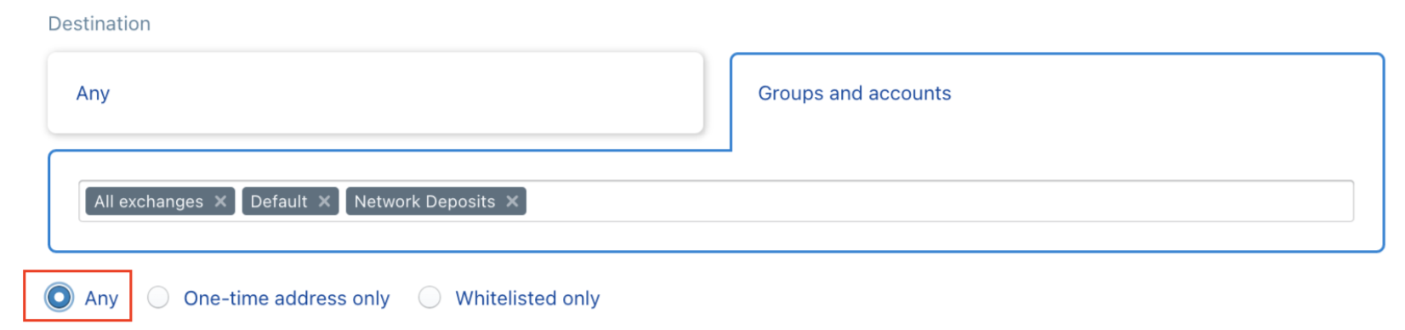This screenshot has width=1405, height=330.
Task: Click the One-time address only label
Action: [287, 299]
